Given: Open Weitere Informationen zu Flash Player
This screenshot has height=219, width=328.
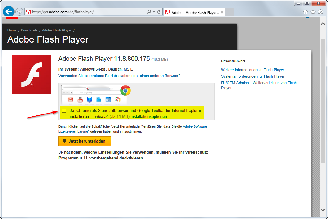Looking at the screenshot, I should (x=253, y=70).
